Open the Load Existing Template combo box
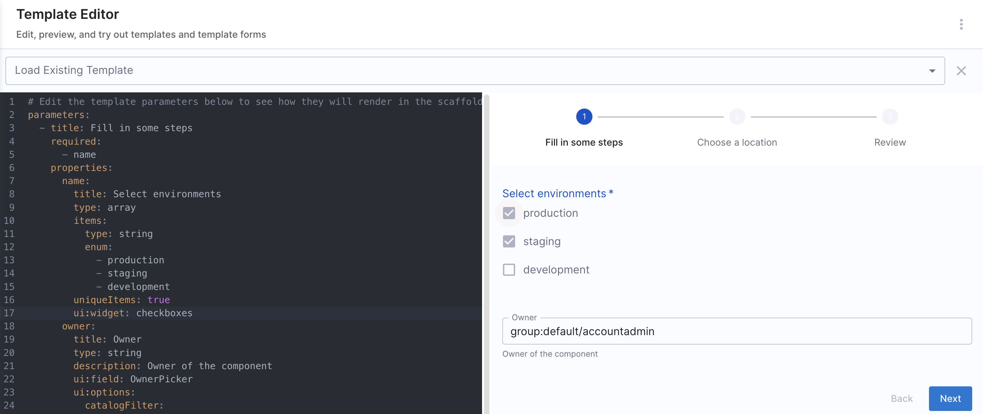Image resolution: width=983 pixels, height=414 pixels. [x=458, y=71]
